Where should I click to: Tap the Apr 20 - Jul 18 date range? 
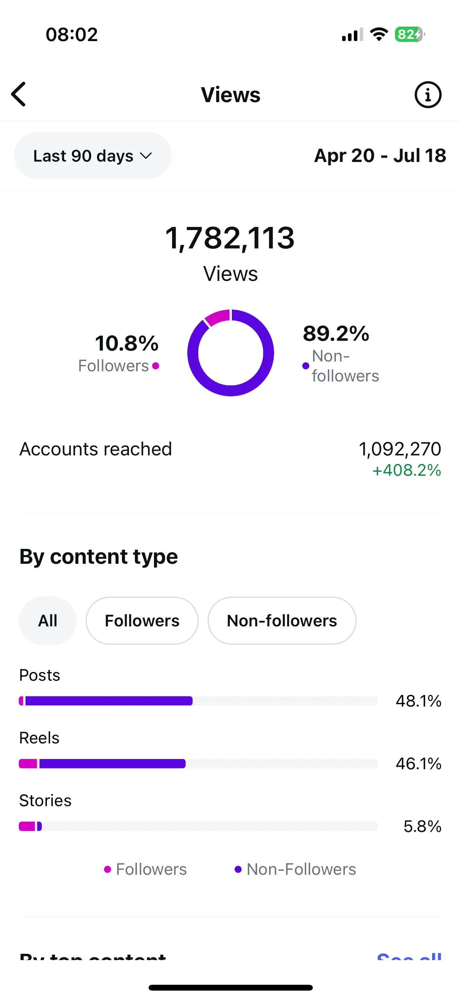[x=380, y=156]
